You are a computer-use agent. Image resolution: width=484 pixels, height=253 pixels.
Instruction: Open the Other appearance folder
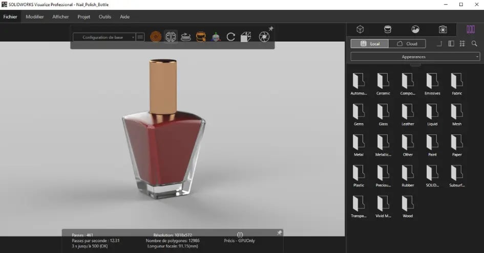click(x=408, y=145)
